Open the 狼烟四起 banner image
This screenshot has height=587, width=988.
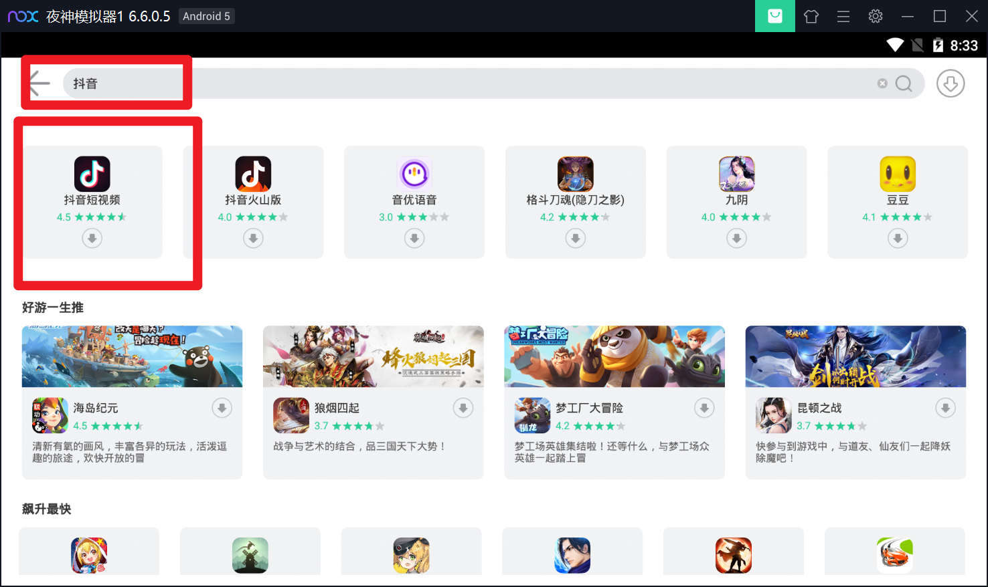pyautogui.click(x=374, y=356)
